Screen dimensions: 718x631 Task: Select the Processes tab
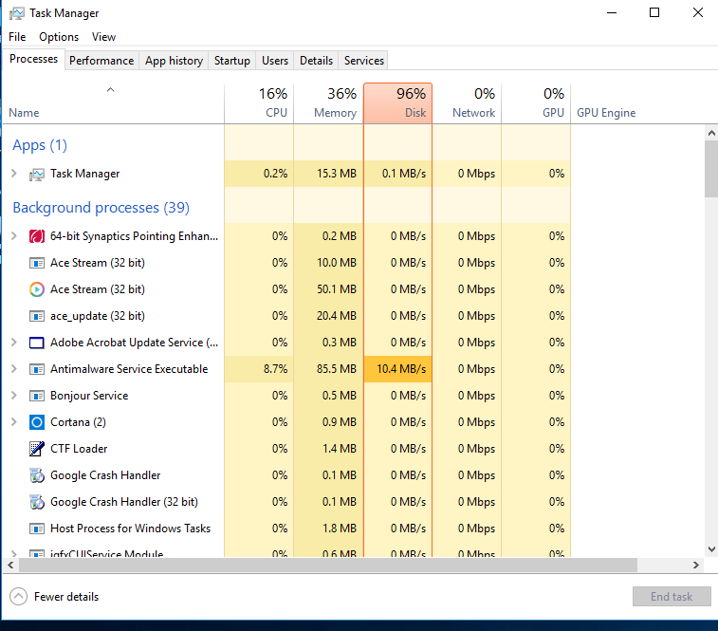point(33,59)
